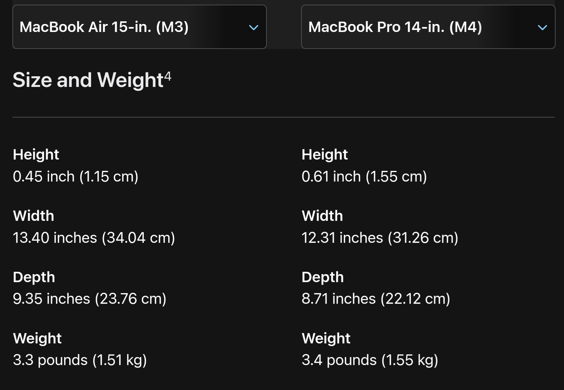Click the Size and Weight heading
564x390 pixels.
(88, 80)
